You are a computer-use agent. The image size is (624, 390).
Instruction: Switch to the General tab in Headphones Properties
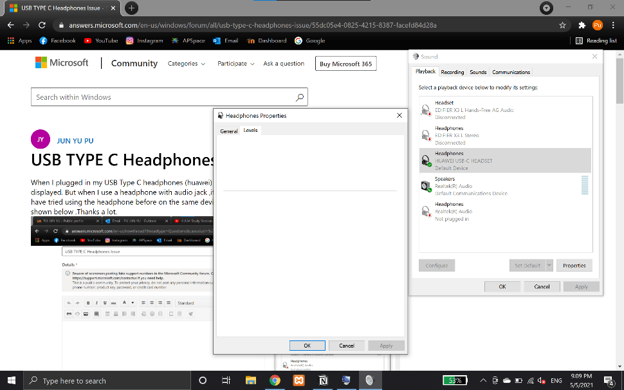(229, 129)
